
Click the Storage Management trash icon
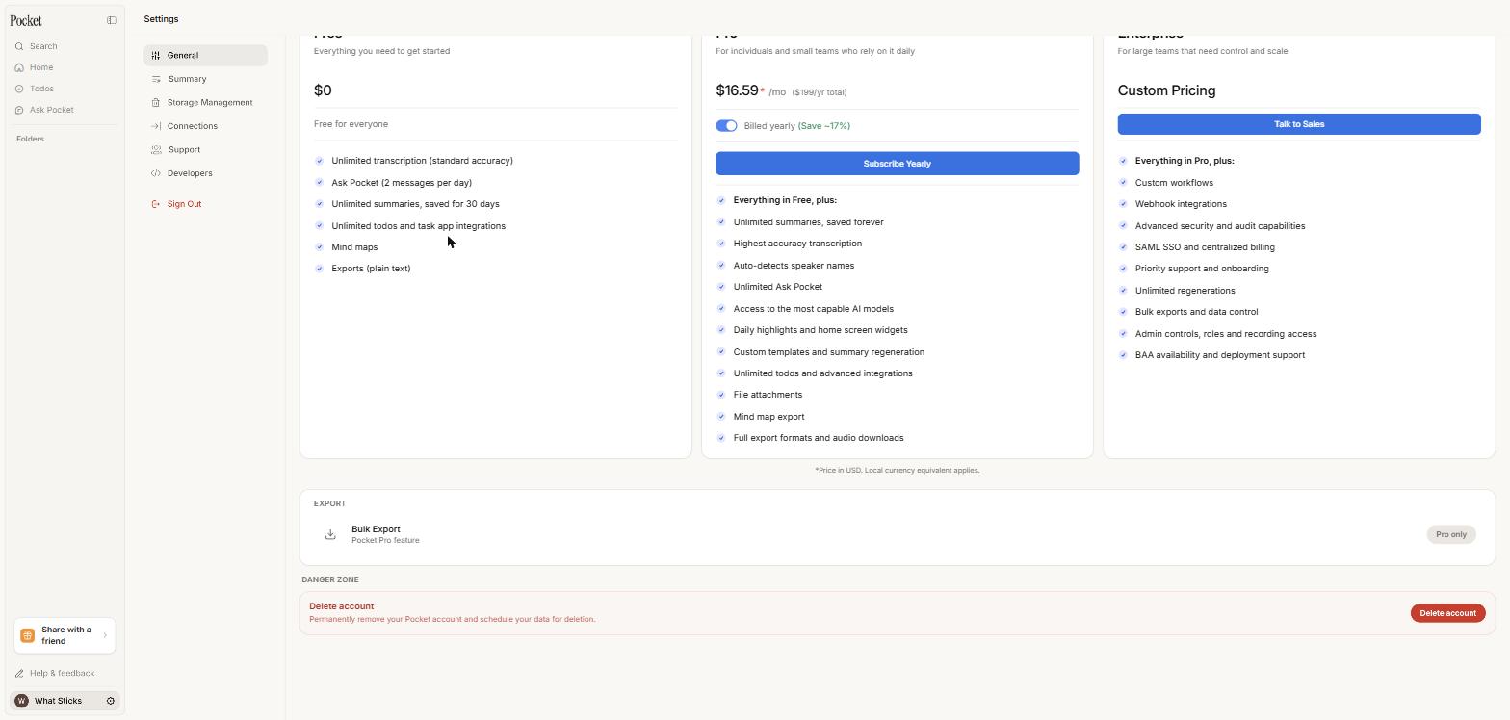(x=156, y=102)
